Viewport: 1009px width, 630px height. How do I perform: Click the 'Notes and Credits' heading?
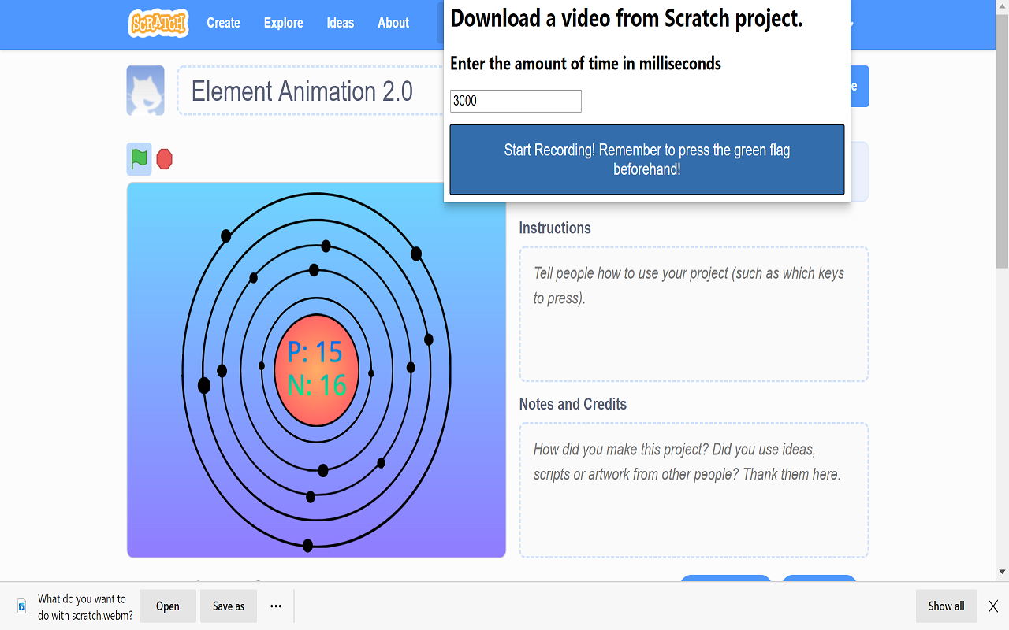coord(573,404)
